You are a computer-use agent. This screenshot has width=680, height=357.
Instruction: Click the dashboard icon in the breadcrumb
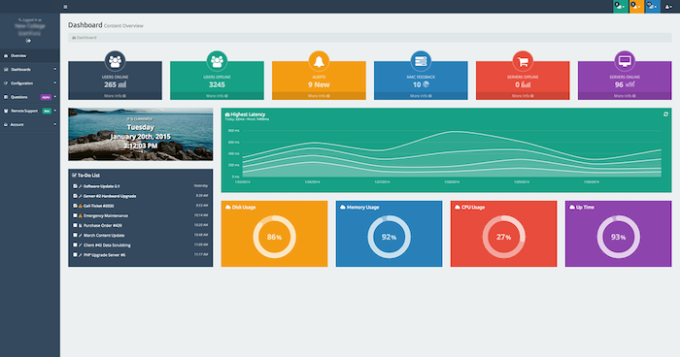click(x=74, y=38)
